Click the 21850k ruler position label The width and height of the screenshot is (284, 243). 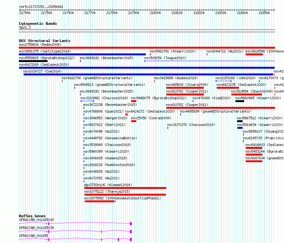(x=264, y=13)
